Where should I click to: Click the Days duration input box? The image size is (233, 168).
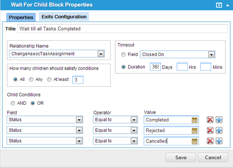[x=155, y=67]
